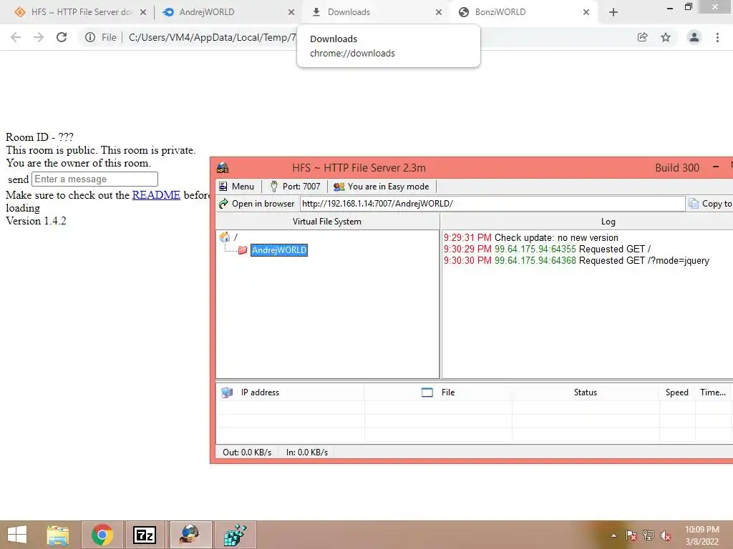Open Google Chrome from the taskbar
Viewport: 733px width, 549px height.
pos(102,535)
